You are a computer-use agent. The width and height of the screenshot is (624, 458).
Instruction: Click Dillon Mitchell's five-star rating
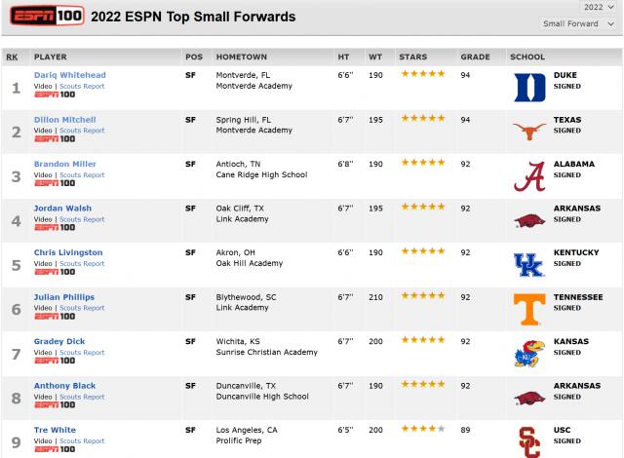tap(421, 119)
